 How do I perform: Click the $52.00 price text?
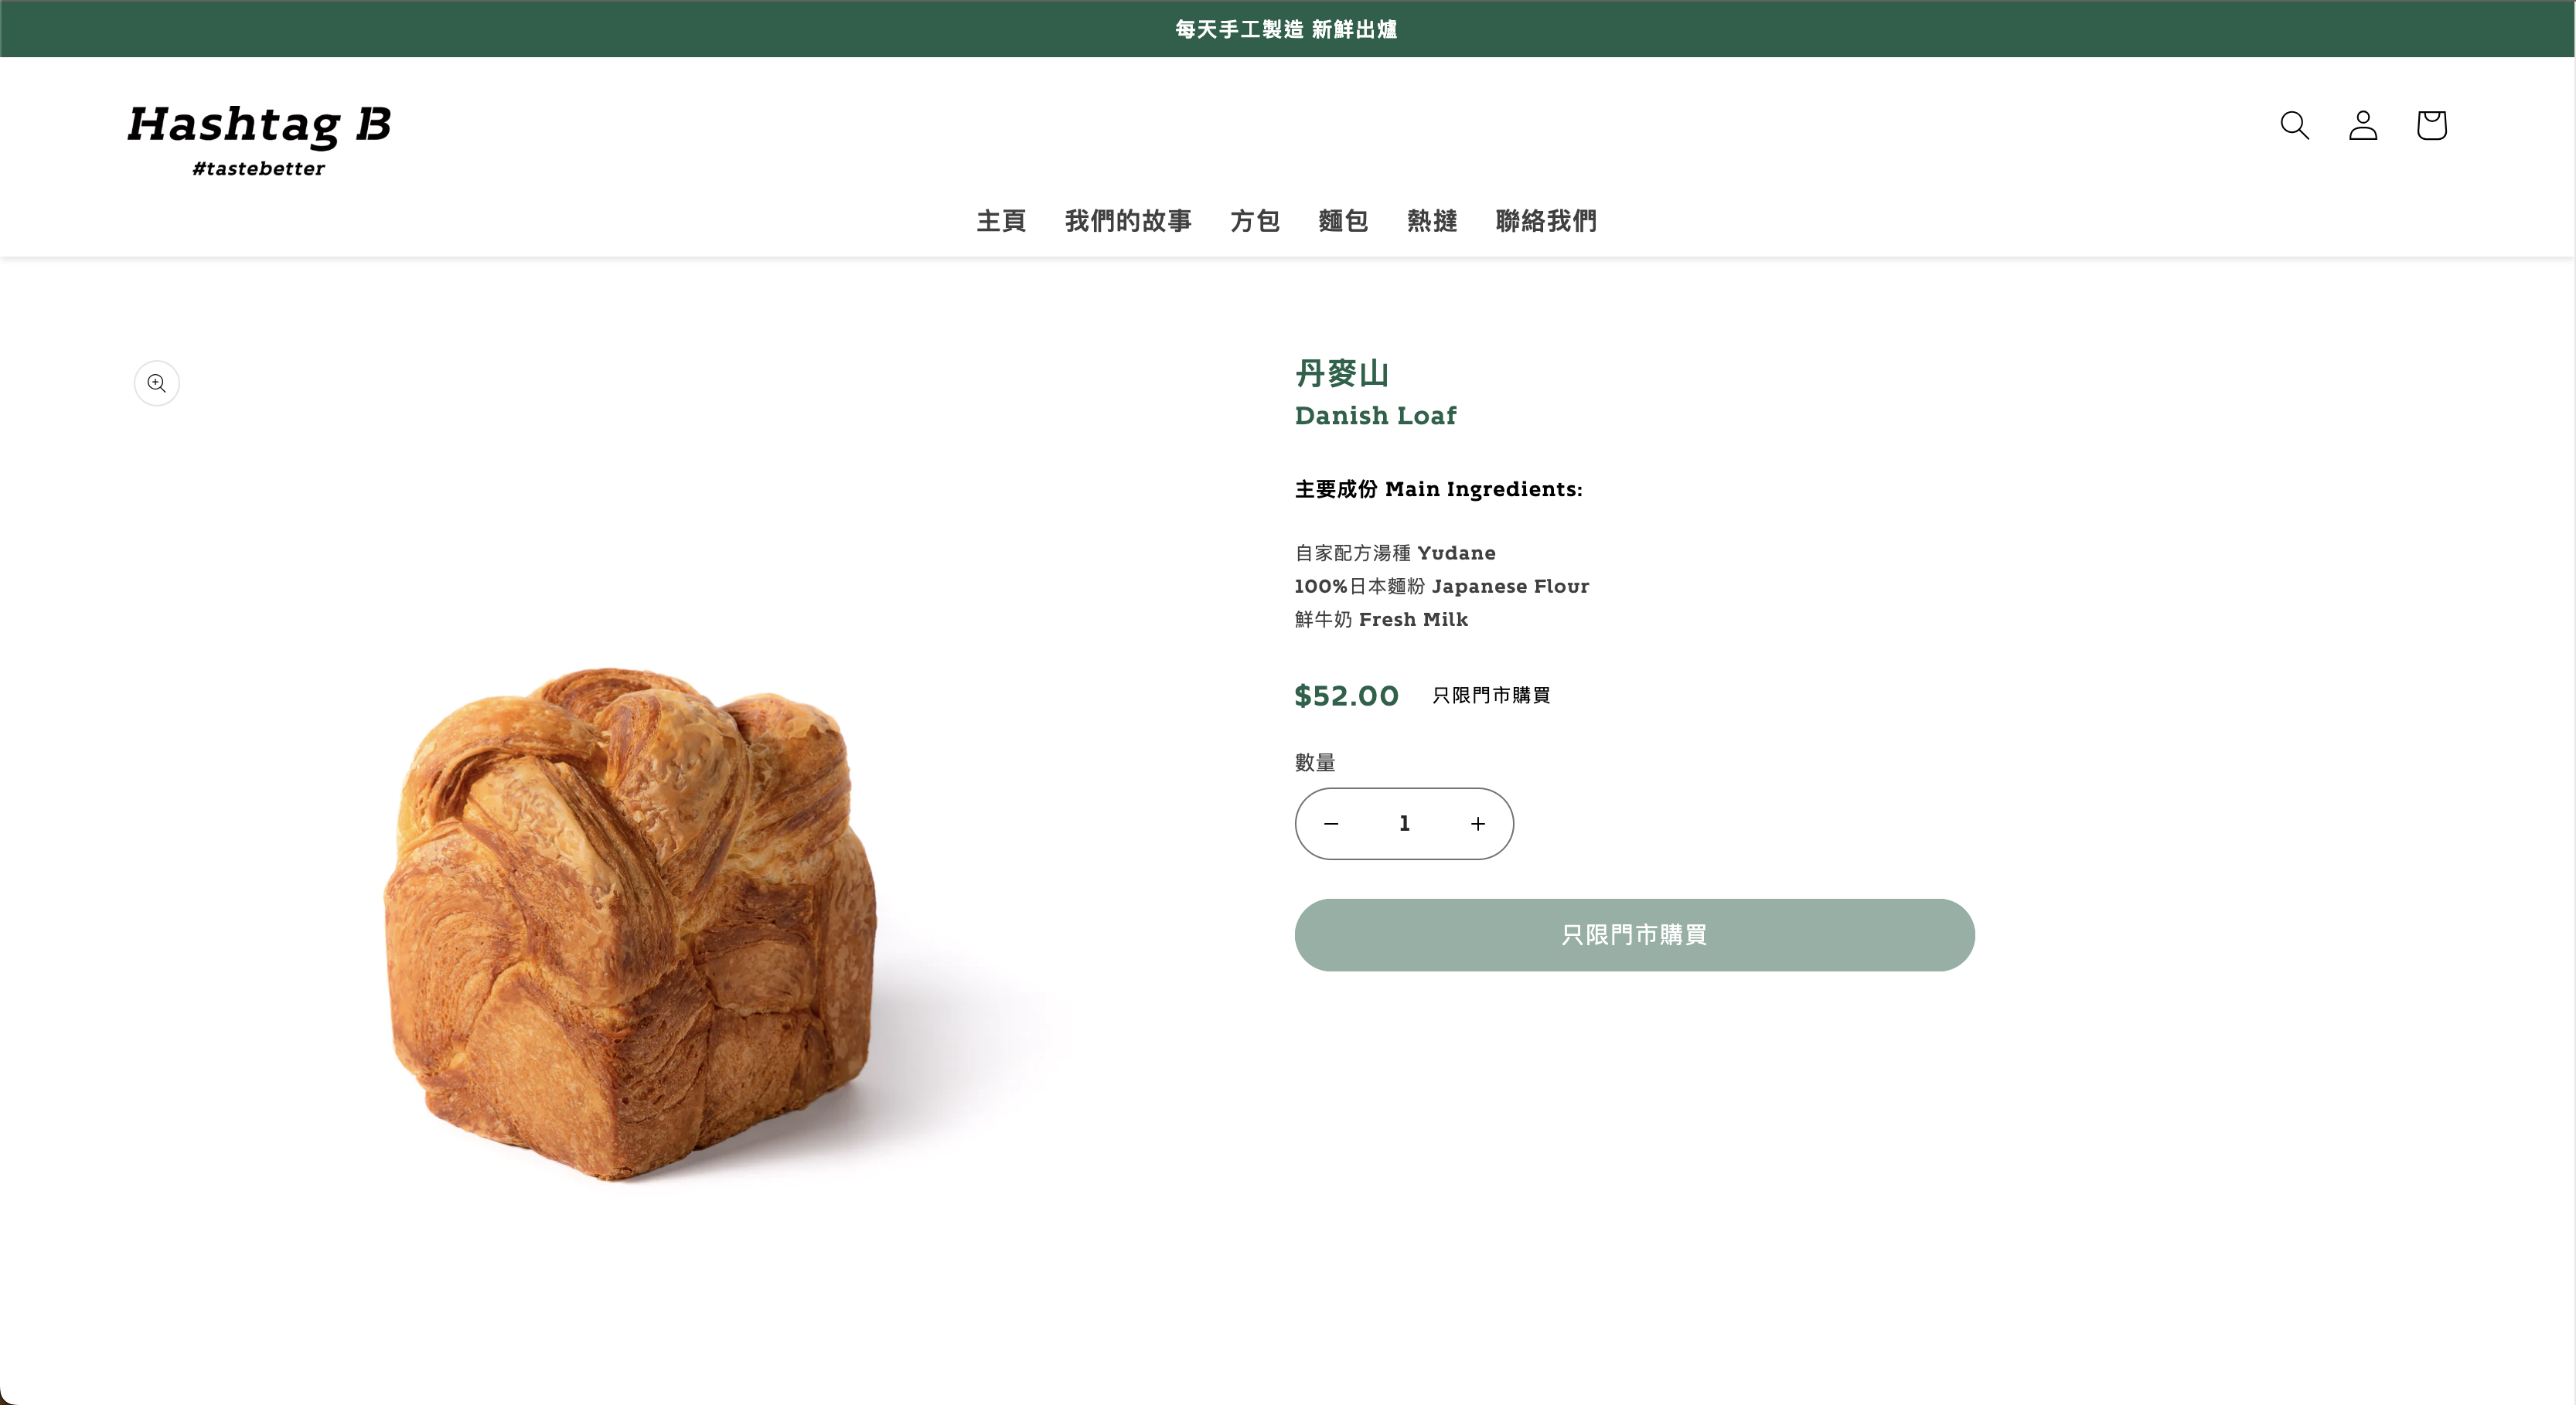click(x=1346, y=696)
